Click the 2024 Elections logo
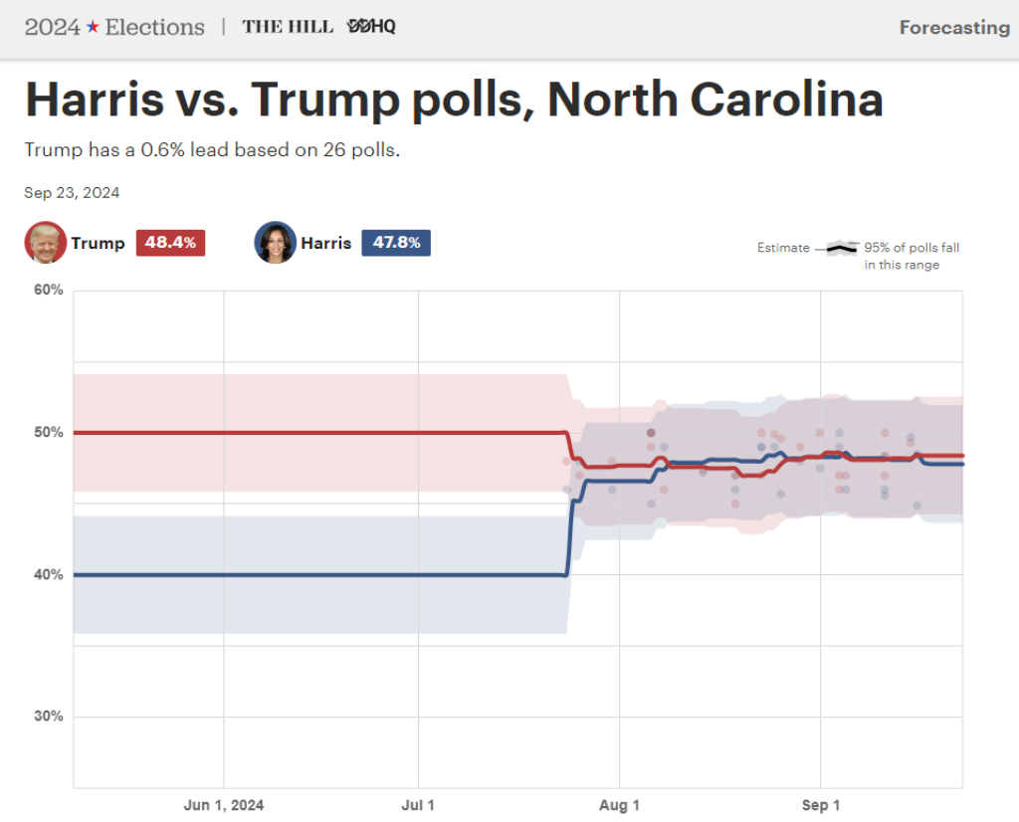The height and width of the screenshot is (822, 1019). point(114,27)
